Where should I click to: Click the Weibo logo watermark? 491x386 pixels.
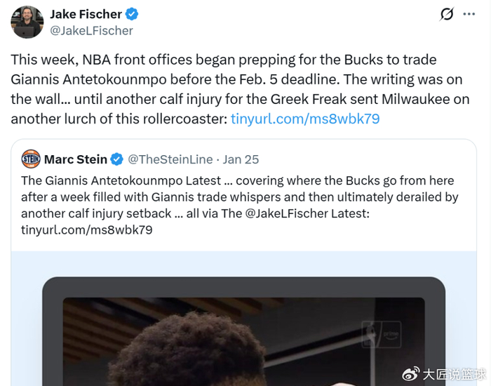coord(410,373)
